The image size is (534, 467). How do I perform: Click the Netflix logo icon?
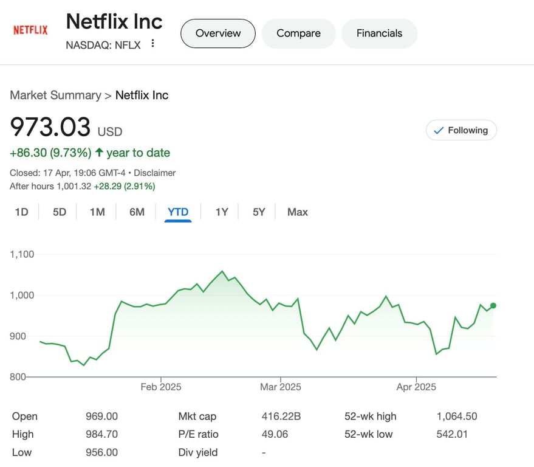[x=30, y=30]
